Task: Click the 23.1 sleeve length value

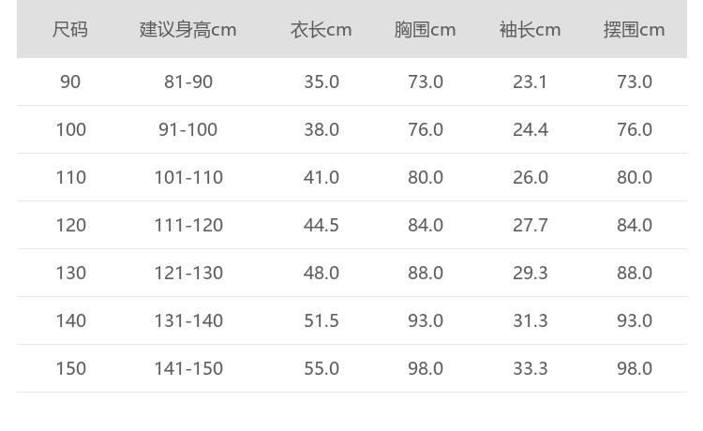Action: pos(531,82)
